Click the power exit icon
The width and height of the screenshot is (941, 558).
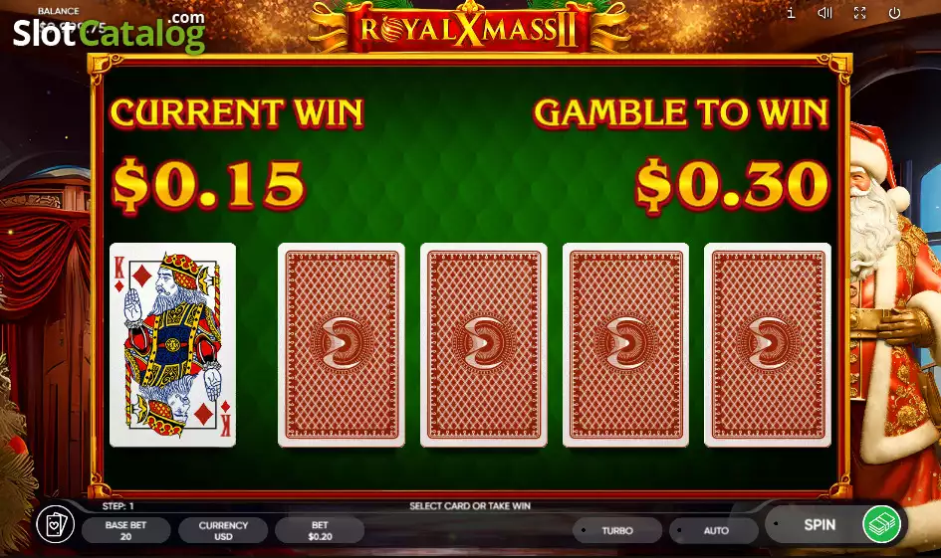pyautogui.click(x=894, y=13)
